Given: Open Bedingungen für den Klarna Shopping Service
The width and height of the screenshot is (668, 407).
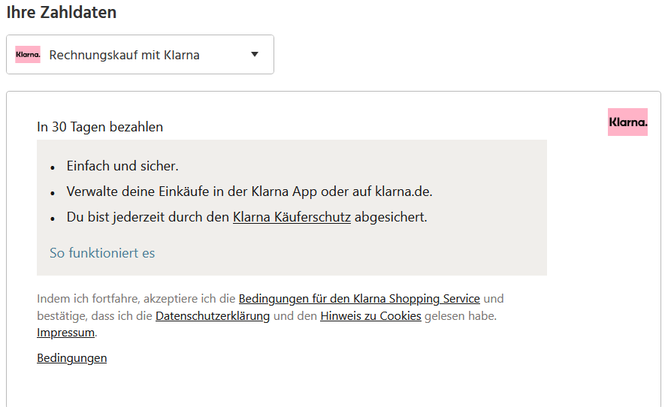Looking at the screenshot, I should (359, 299).
